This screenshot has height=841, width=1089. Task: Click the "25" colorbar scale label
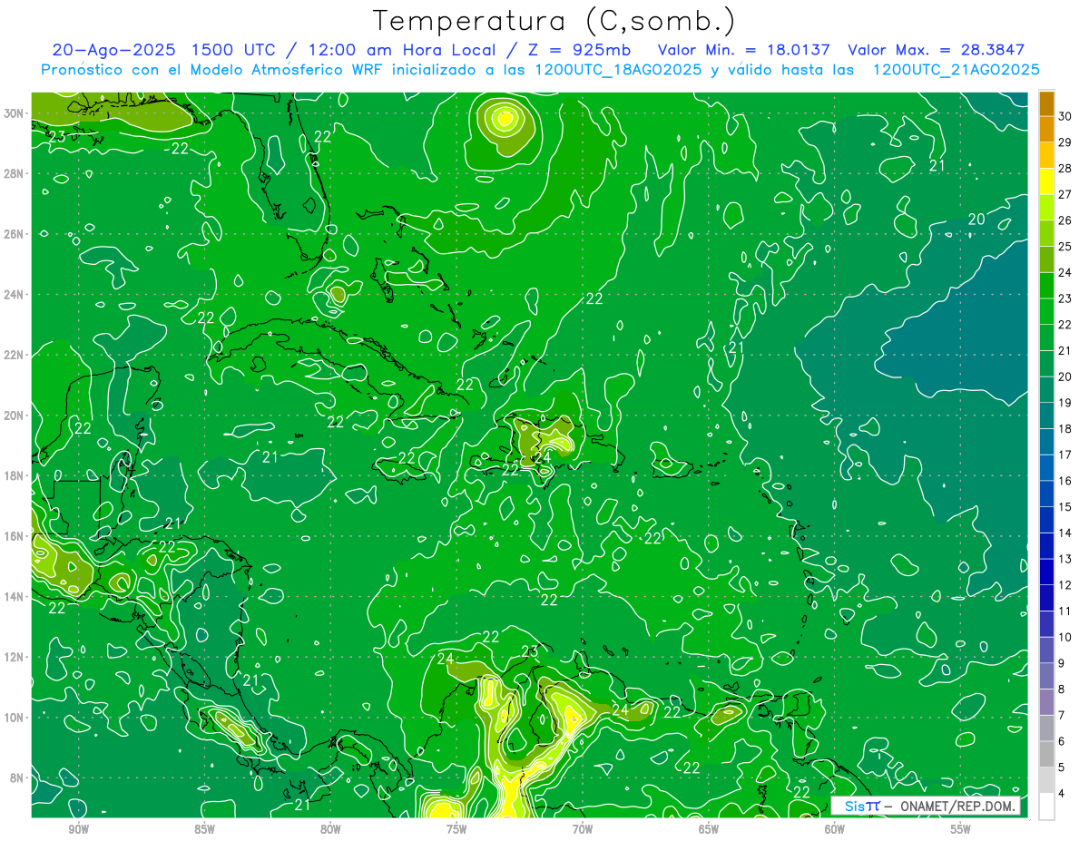pyautogui.click(x=1064, y=246)
